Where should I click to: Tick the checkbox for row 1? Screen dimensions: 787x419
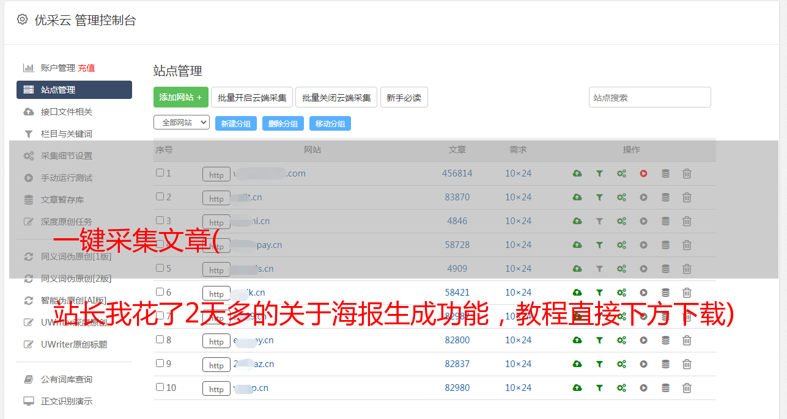coord(160,173)
